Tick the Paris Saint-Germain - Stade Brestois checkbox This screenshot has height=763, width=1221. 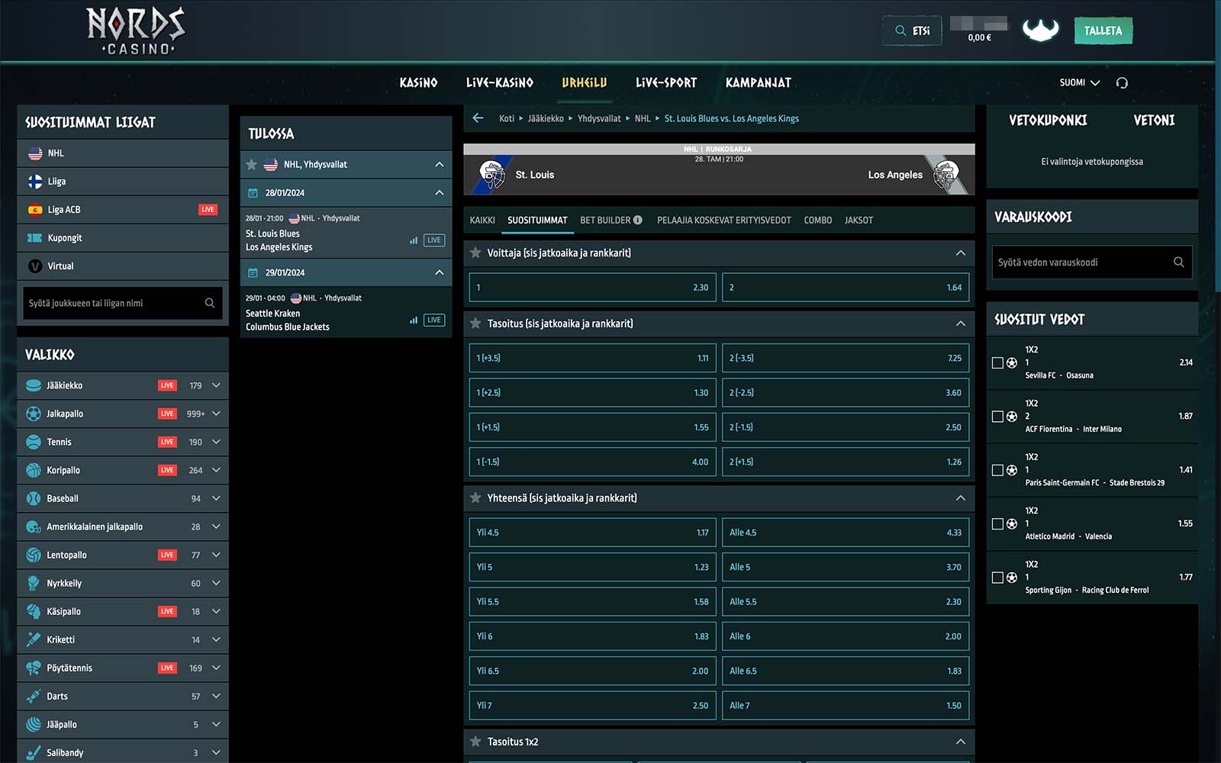coord(997,471)
